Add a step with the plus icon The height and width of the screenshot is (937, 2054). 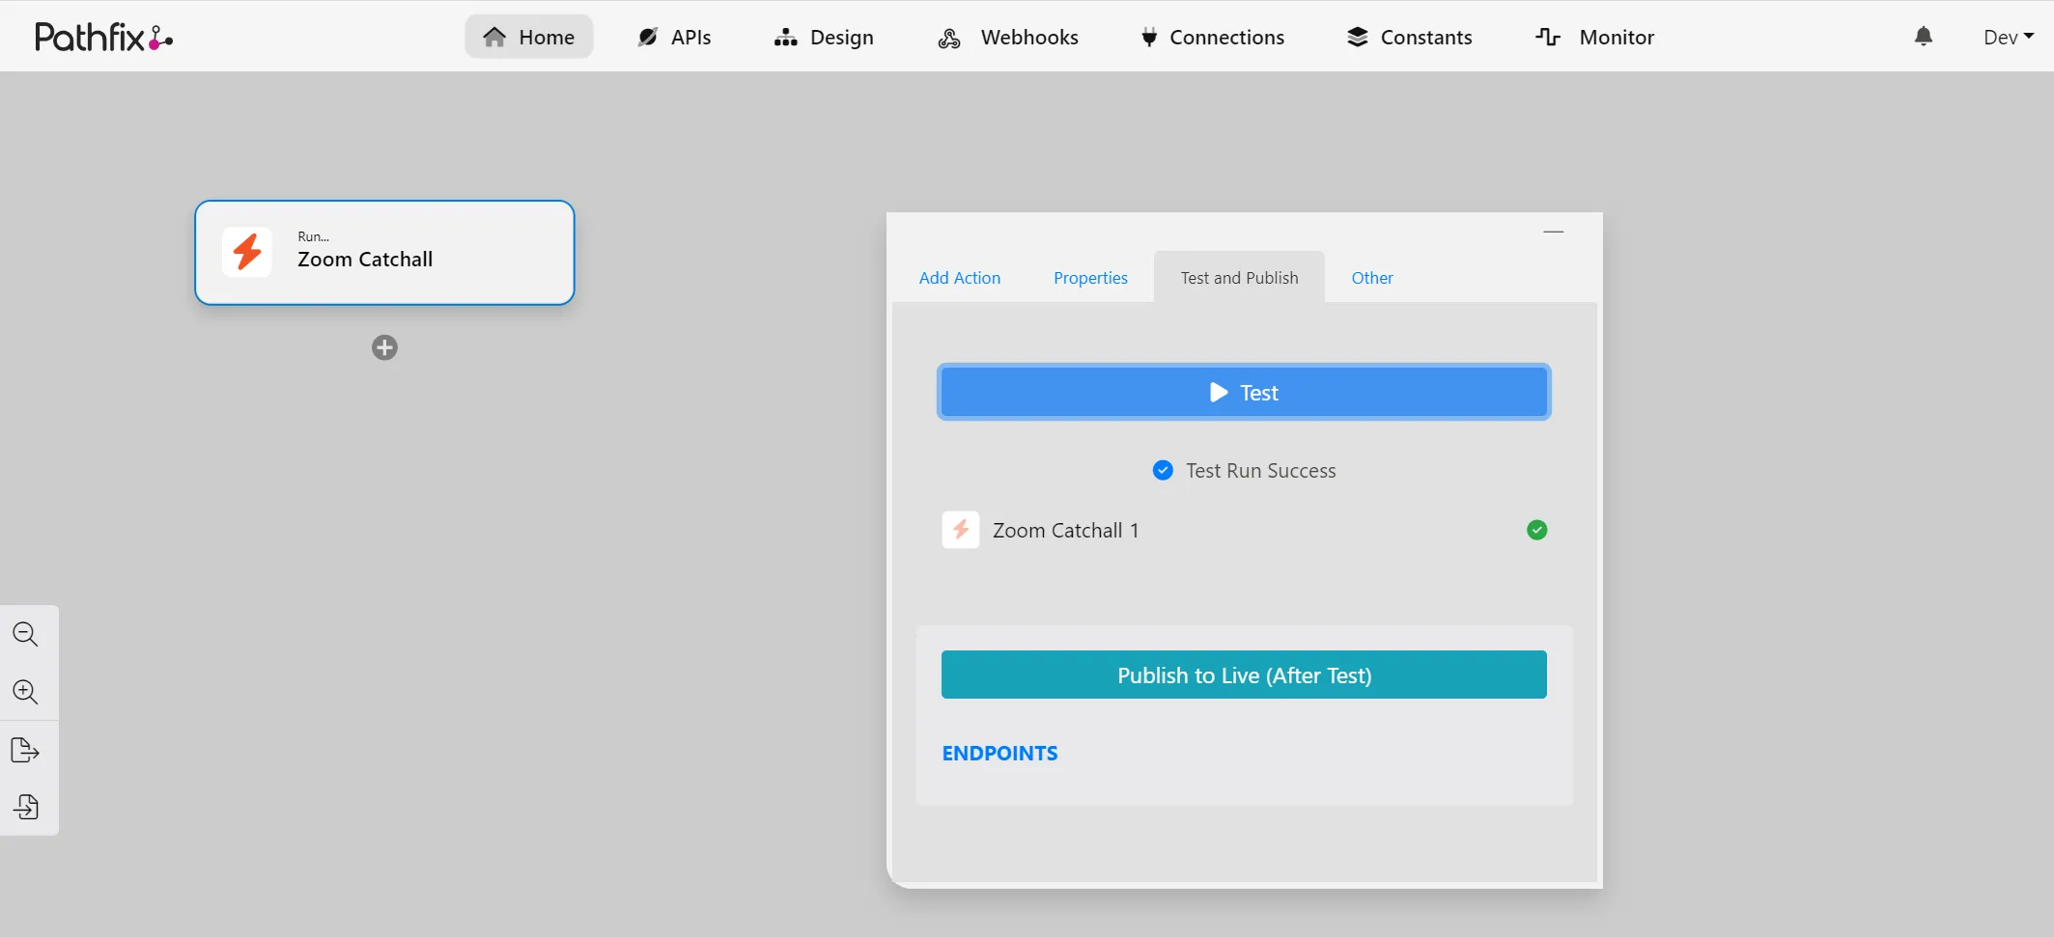(384, 347)
